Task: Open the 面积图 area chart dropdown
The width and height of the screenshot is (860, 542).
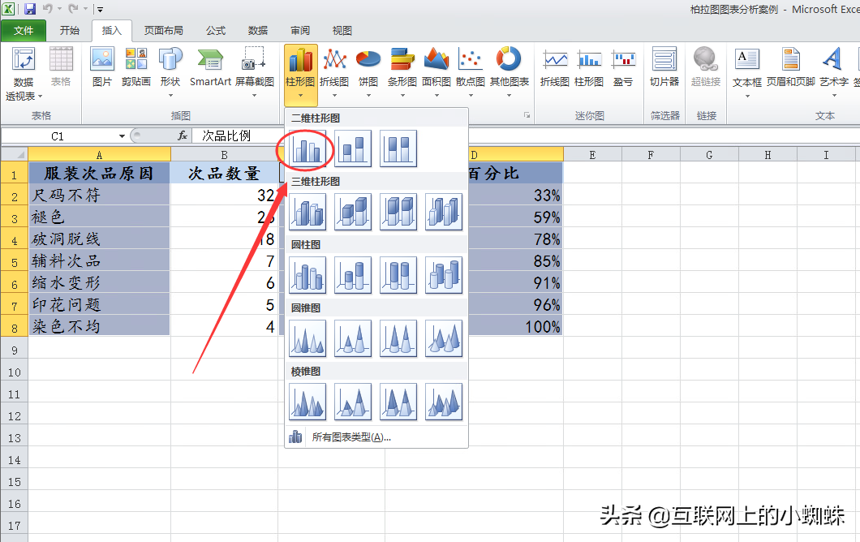Action: 436,74
